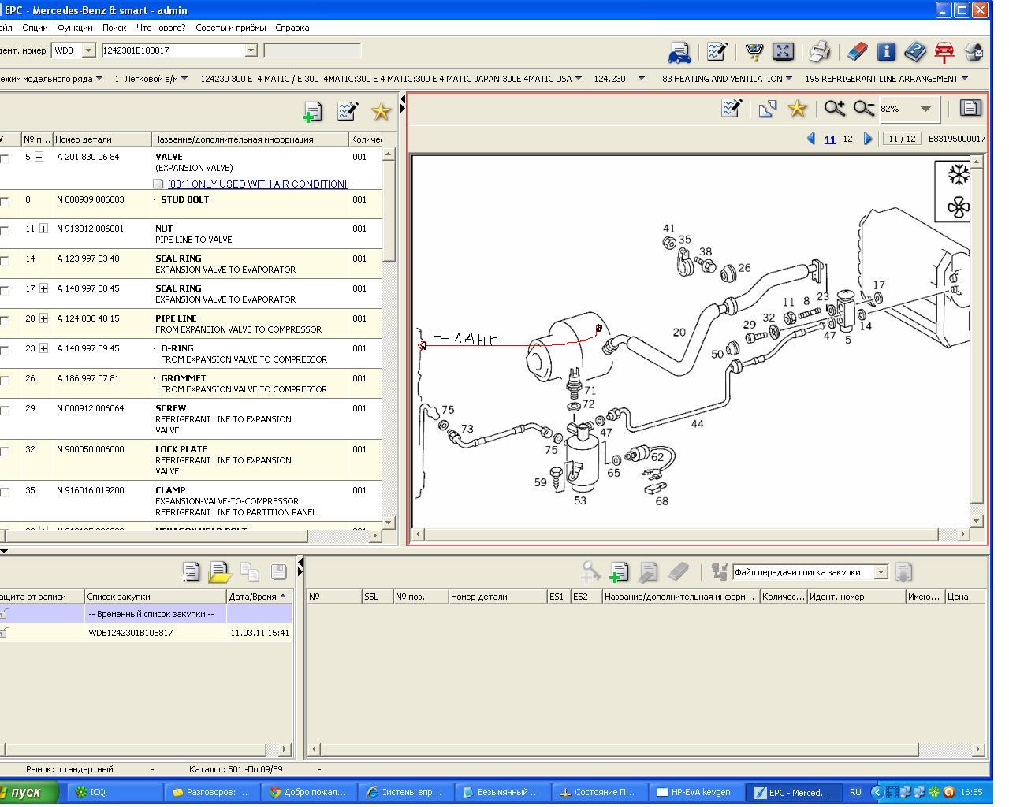
Task: Click new shopping list document icon
Action: pos(191,571)
